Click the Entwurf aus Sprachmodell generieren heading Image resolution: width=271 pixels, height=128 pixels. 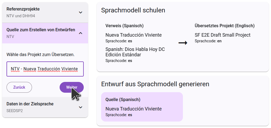click(x=155, y=84)
